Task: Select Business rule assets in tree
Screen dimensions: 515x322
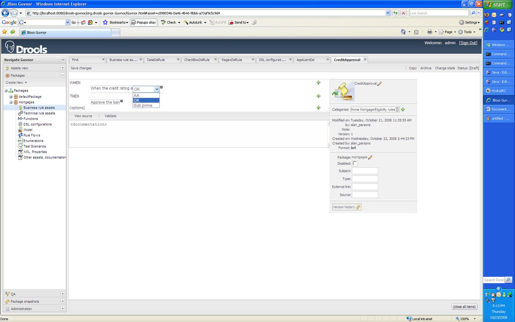Action: [x=39, y=108]
